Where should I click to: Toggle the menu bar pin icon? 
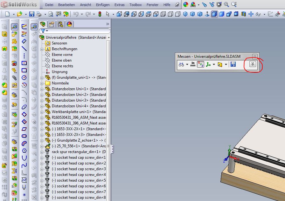coord(177,4)
